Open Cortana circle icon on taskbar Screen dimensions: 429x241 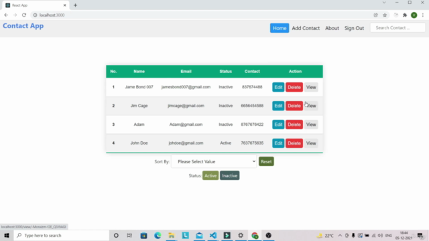116,235
